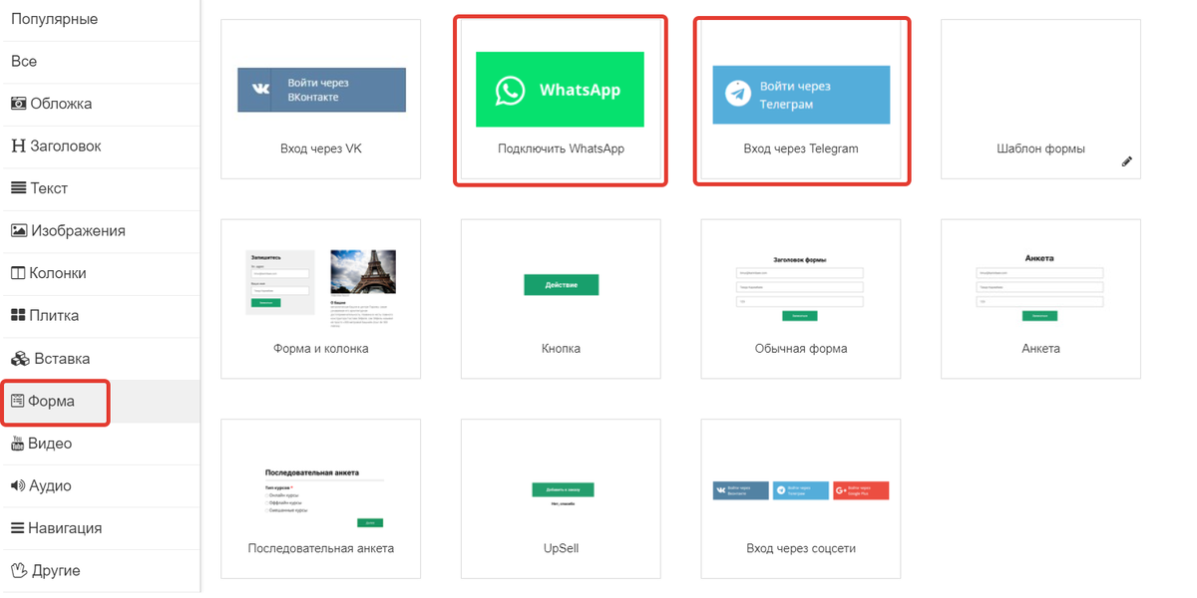Choose the Вход через VK block

(x=320, y=100)
